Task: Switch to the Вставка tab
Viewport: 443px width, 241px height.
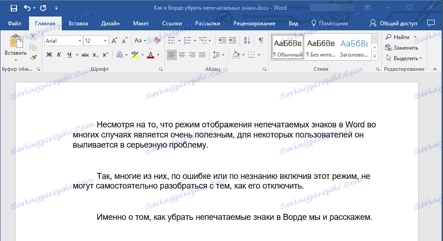Action: 78,23
